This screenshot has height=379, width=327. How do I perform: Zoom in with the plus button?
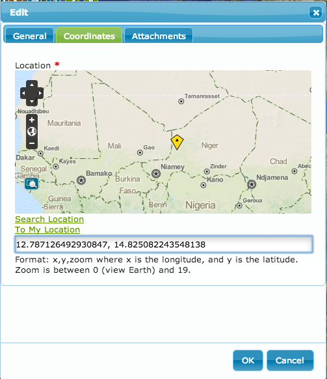pyautogui.click(x=32, y=120)
